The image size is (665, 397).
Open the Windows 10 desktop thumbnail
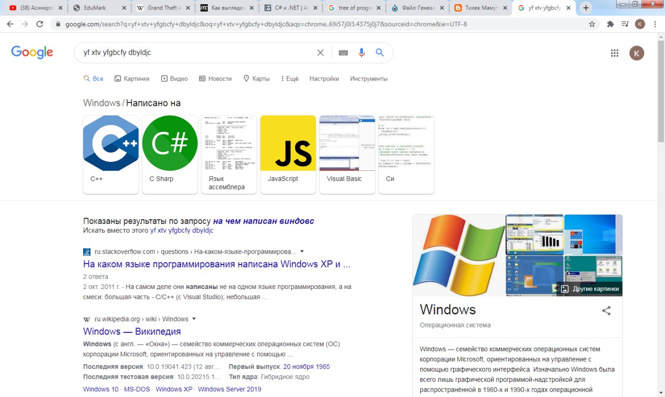pos(593,234)
